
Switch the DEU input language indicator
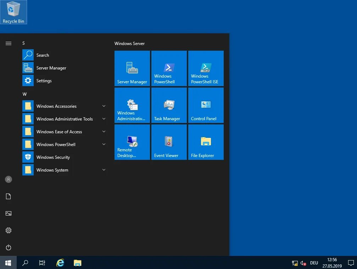(314, 263)
